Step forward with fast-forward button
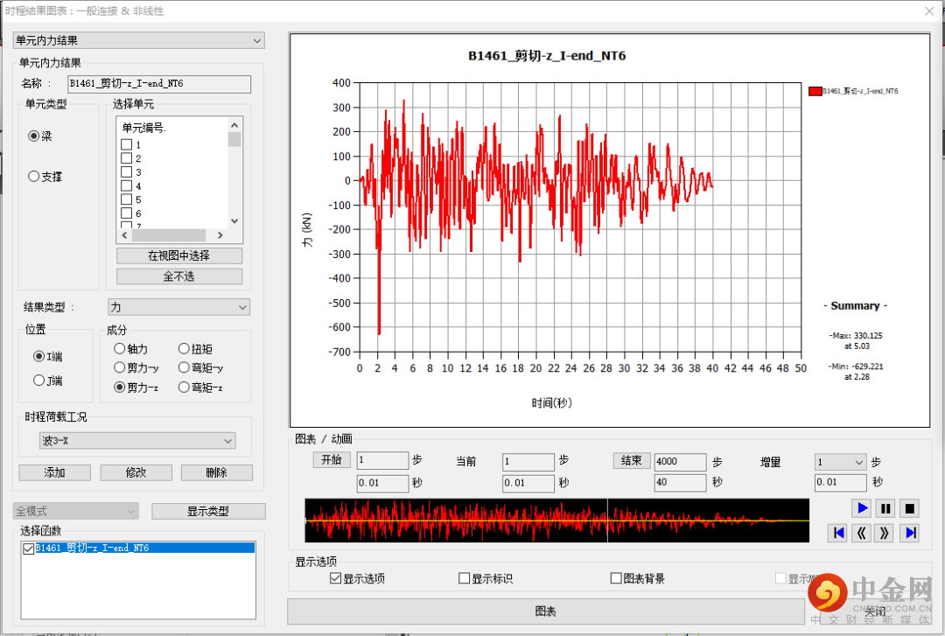The width and height of the screenshot is (945, 636). 885,533
